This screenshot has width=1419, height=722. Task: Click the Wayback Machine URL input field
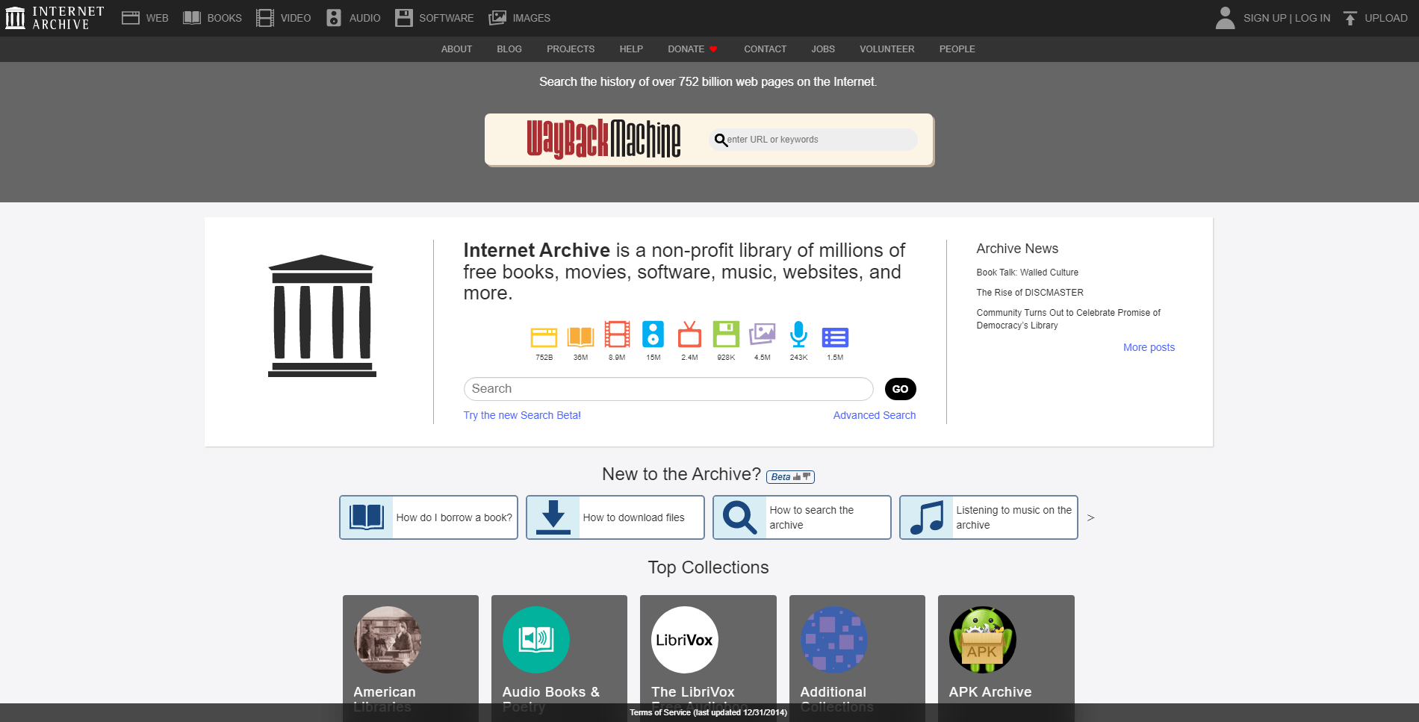click(813, 140)
